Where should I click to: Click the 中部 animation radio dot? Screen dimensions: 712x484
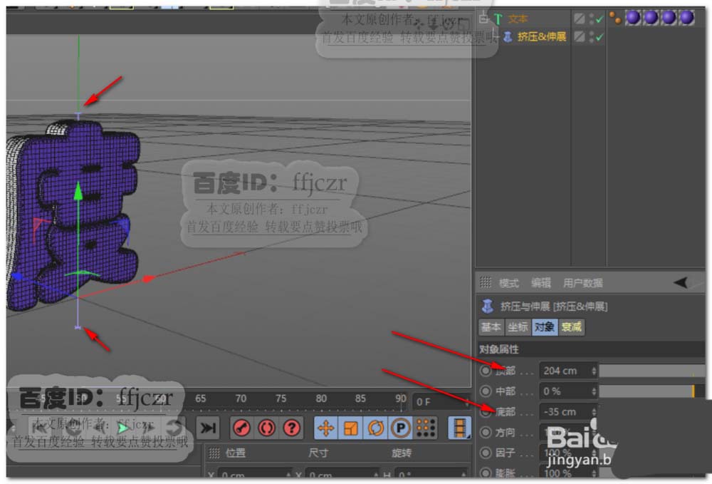(x=486, y=391)
